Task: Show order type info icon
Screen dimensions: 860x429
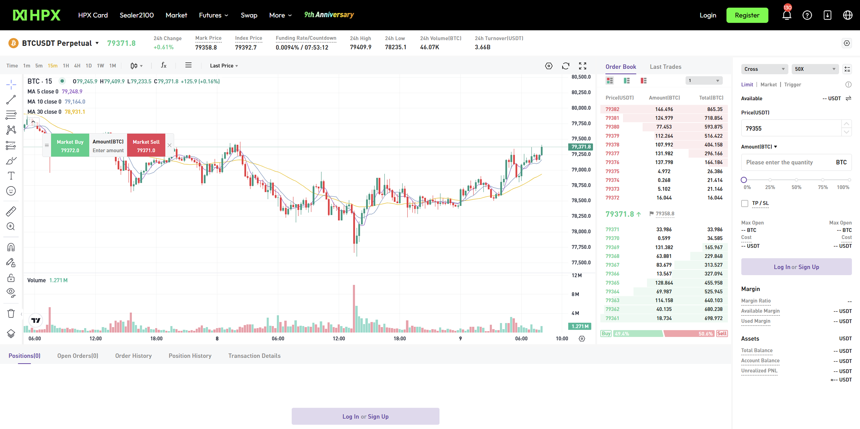Action: pos(848,85)
